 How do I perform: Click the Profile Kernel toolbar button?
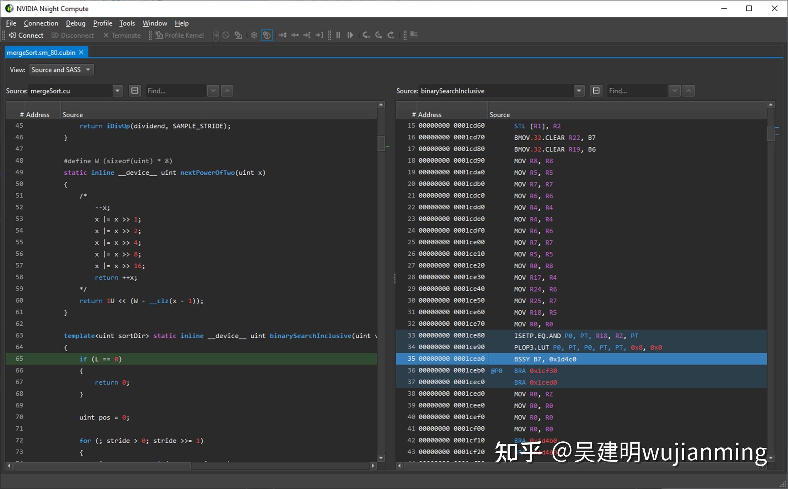(180, 35)
